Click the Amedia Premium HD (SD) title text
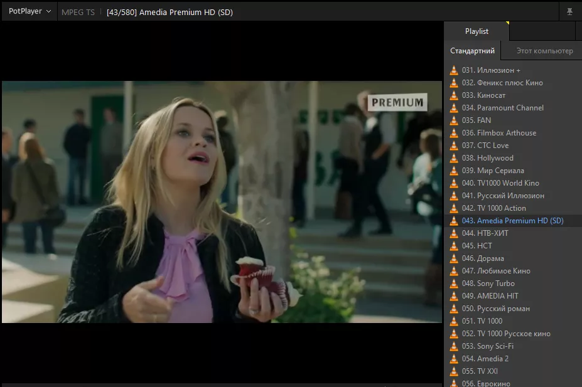Screen dimensions: 582x387 click(186, 13)
